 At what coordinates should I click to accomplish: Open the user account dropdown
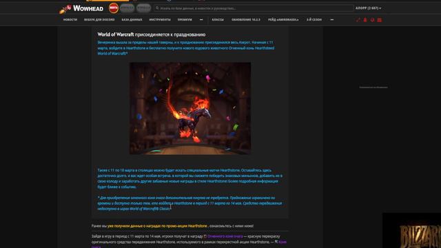(368, 8)
